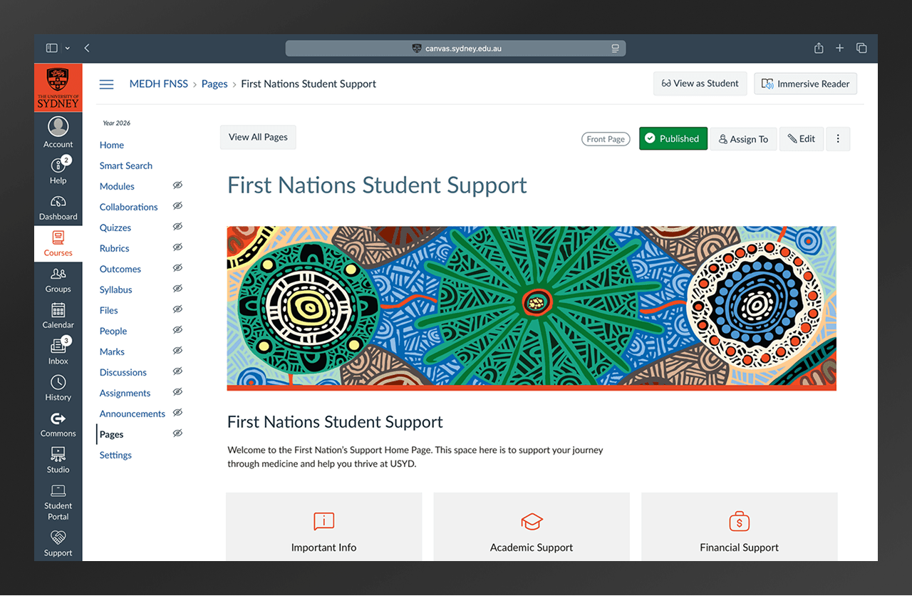The width and height of the screenshot is (912, 596).
Task: Open Marks in course navigation
Action: pos(112,351)
